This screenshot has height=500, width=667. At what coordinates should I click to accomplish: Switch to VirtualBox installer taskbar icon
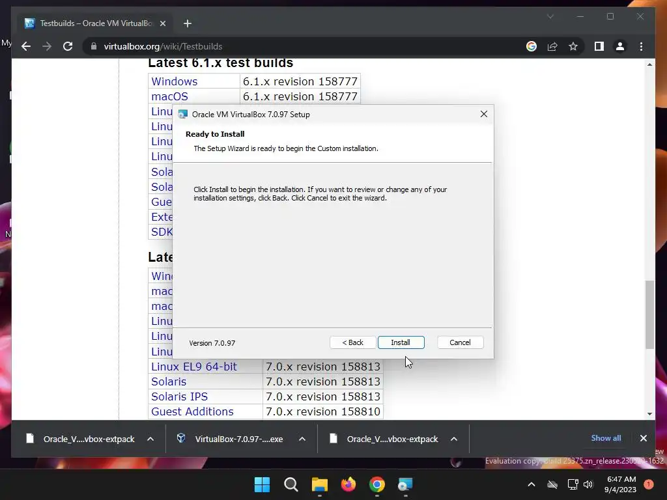tap(405, 484)
